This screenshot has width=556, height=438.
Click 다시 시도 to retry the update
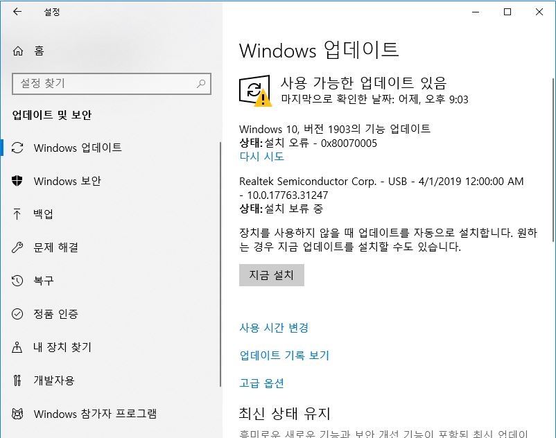point(261,157)
